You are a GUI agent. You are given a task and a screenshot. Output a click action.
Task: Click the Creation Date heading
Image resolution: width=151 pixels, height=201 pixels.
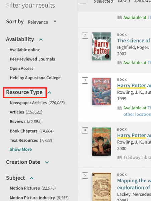pyautogui.click(x=23, y=162)
